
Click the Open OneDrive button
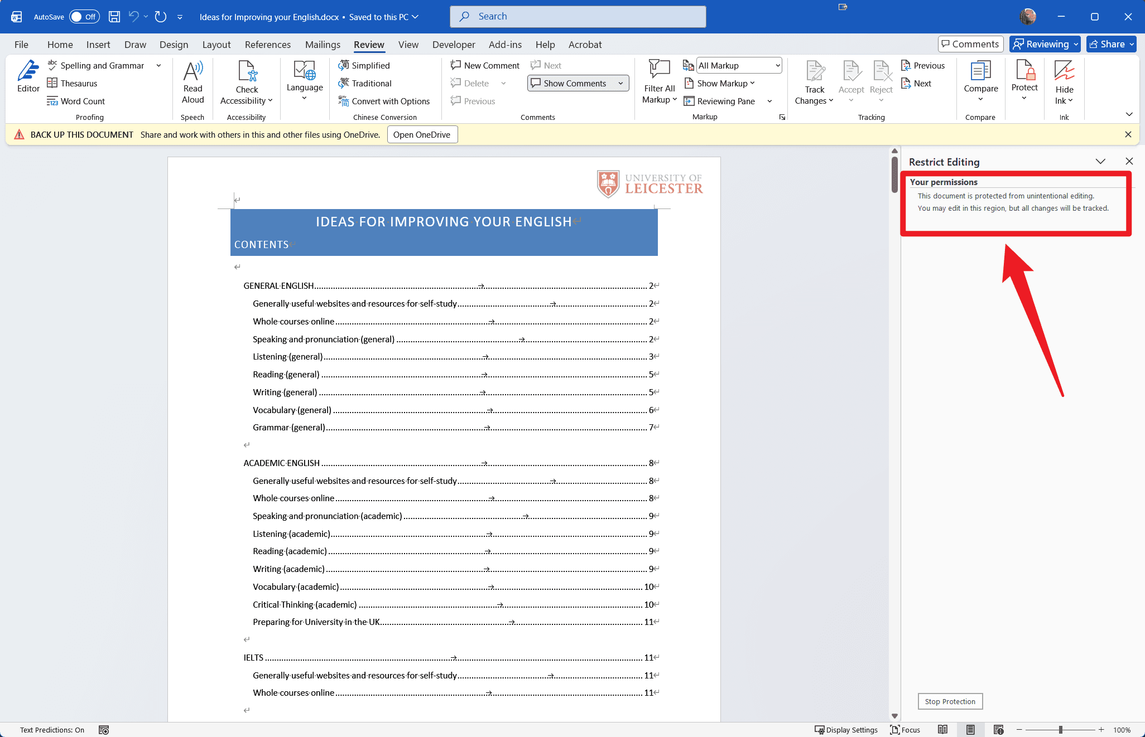[422, 134]
